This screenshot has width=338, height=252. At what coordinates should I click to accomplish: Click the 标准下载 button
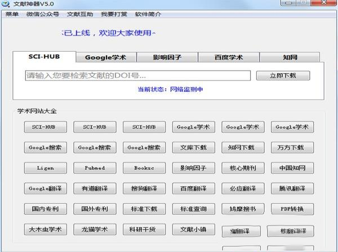[x=144, y=209]
